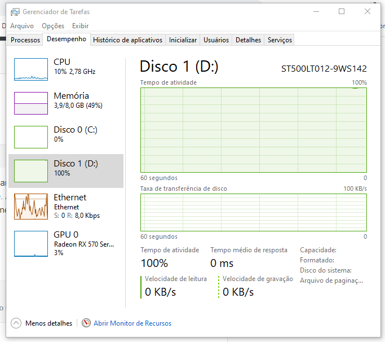385x342 pixels.
Task: Click the 'Disco 1 (D:)' large heading
Action: (x=179, y=67)
